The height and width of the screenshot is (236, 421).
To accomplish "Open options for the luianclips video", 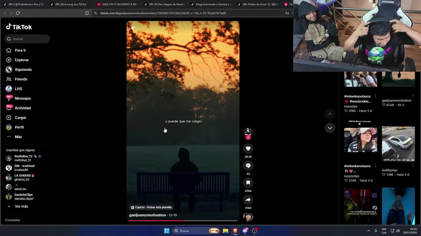I will [375, 96].
